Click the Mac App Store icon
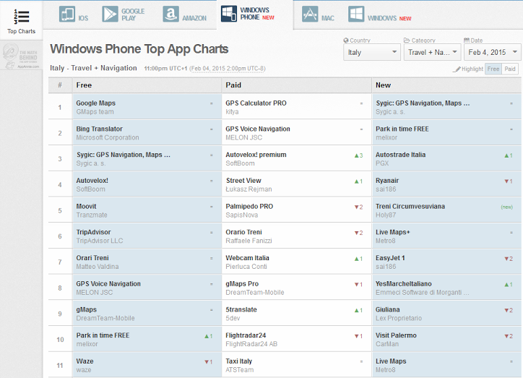Screen dimensions: 523x378 tap(310, 14)
